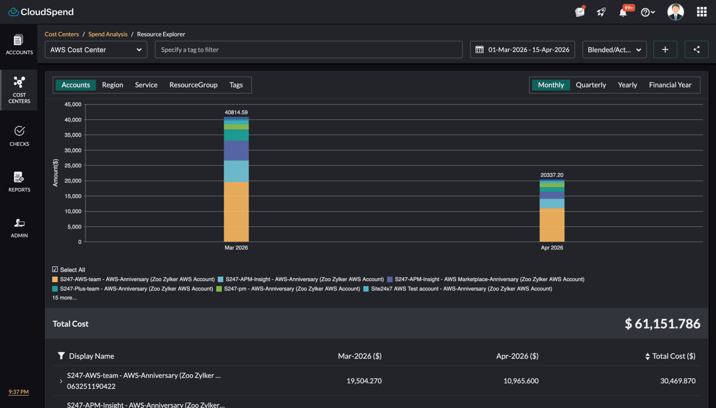Open the apps grid launcher icon
Image resolution: width=716 pixels, height=408 pixels.
pos(701,12)
